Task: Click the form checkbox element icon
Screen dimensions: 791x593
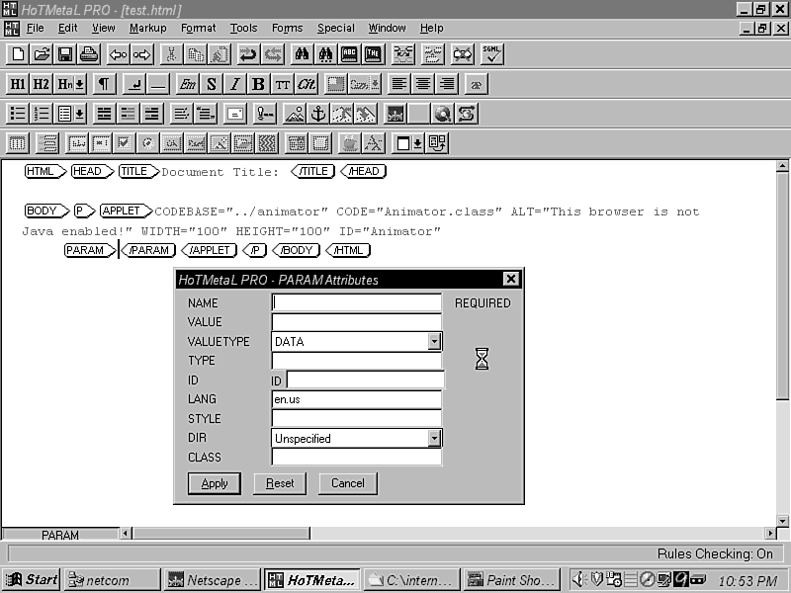Action: pos(124,143)
